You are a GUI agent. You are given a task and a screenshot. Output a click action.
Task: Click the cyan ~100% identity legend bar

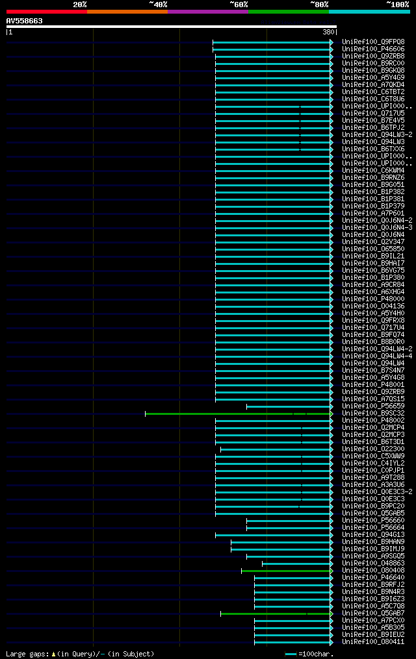tap(369, 12)
